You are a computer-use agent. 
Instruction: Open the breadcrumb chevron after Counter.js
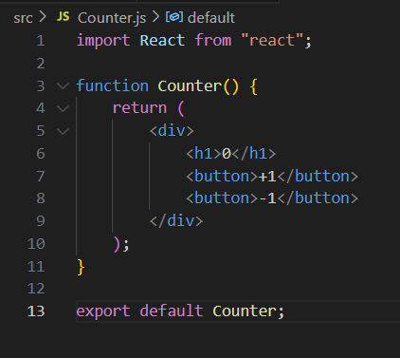click(x=155, y=17)
